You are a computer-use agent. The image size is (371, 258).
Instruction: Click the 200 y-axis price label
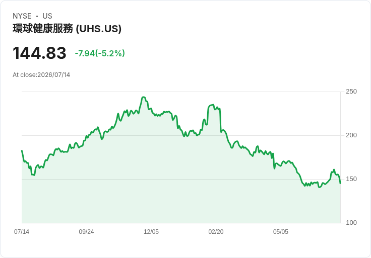(351, 135)
